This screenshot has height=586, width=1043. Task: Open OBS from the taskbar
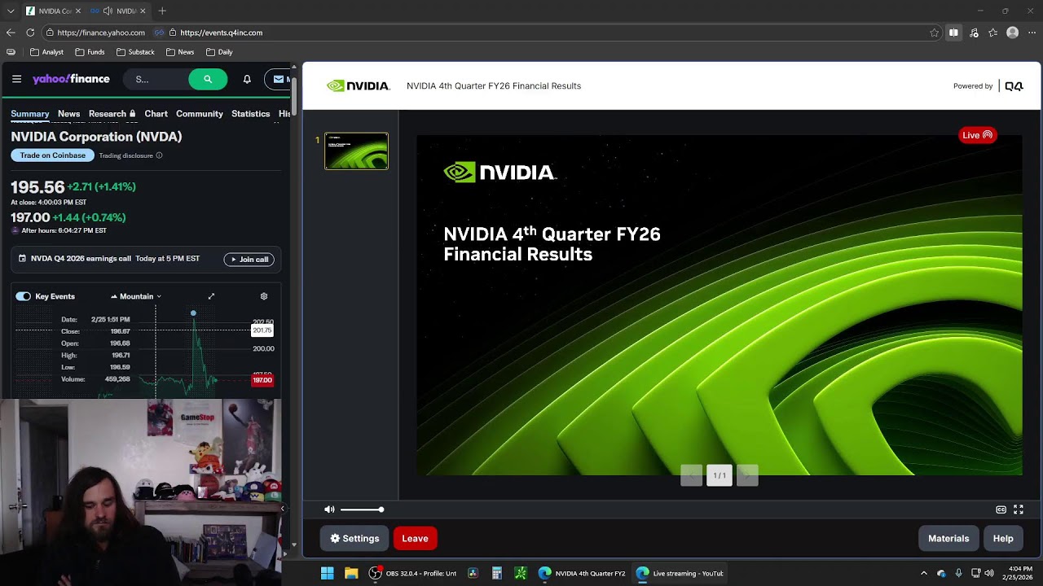point(411,573)
